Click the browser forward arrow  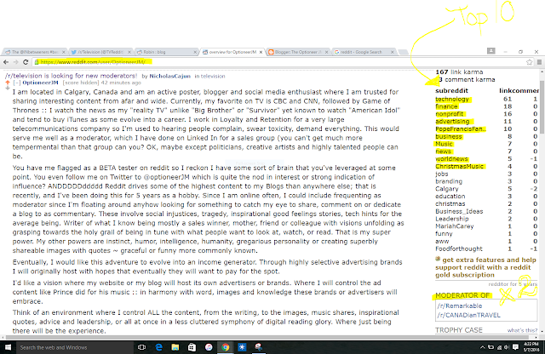15,62
